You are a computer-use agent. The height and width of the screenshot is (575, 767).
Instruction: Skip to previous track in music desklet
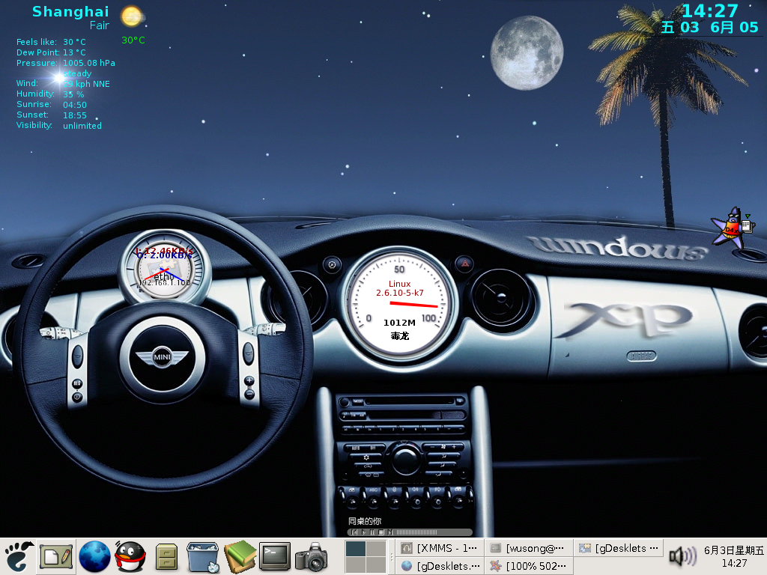coord(354,532)
